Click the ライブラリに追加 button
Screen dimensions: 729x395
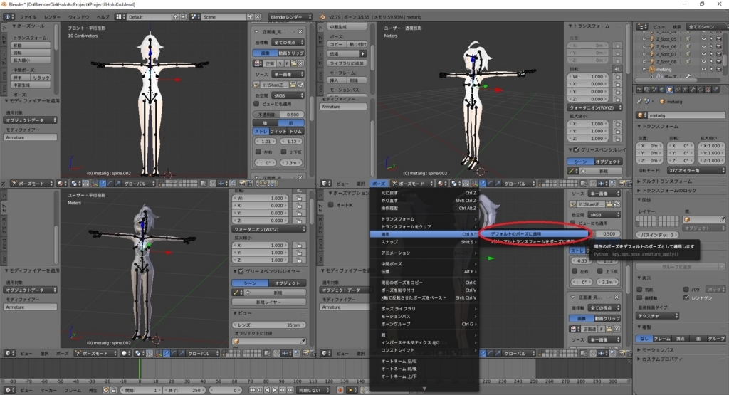pyautogui.click(x=347, y=63)
